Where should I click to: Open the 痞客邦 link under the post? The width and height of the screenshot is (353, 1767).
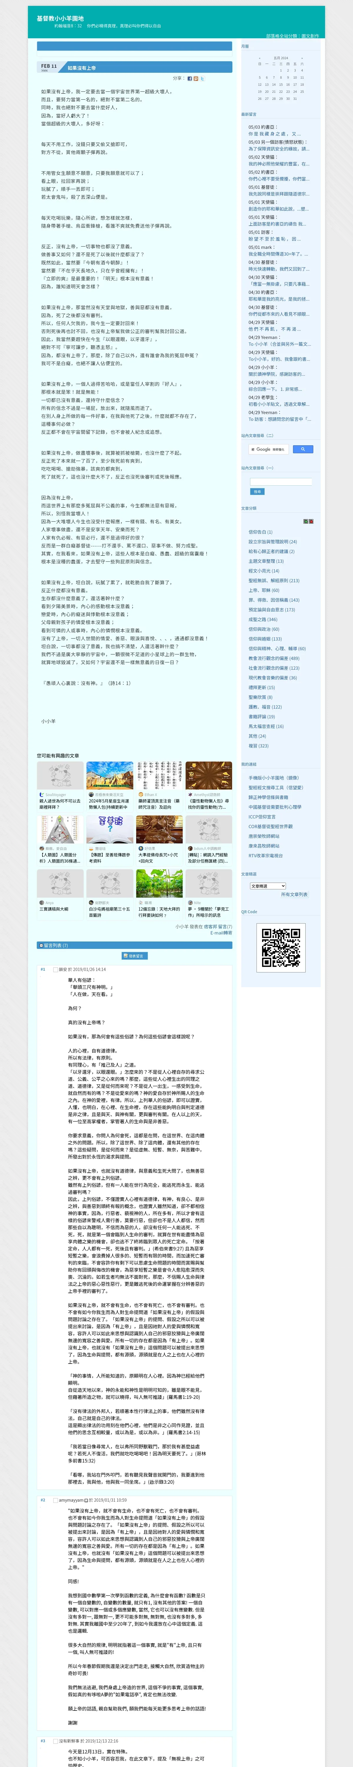pos(210,927)
